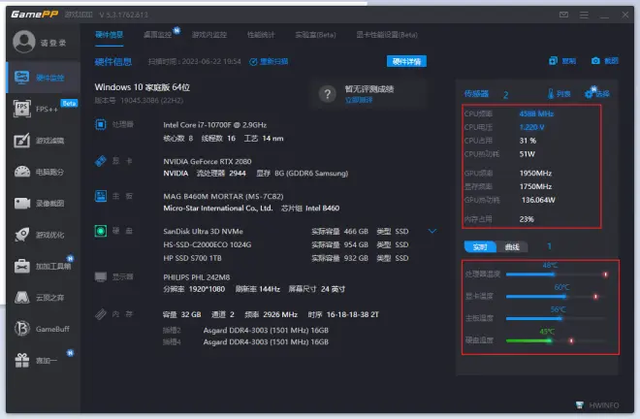The image size is (640, 419).
Task: Click the 插槽4 Asgard DDR4-3003 memory row
Action: [x=245, y=341]
